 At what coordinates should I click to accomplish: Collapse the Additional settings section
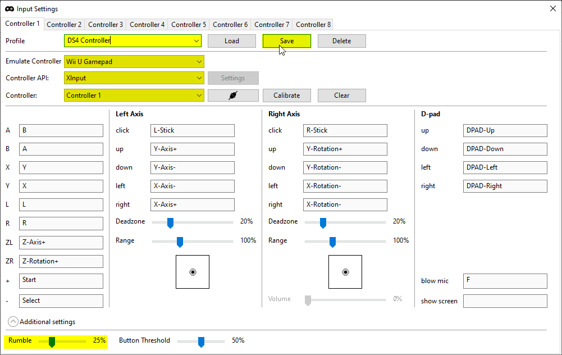point(13,322)
